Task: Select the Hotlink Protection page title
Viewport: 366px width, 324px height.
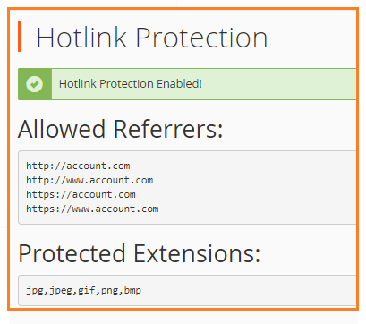Action: [x=151, y=38]
